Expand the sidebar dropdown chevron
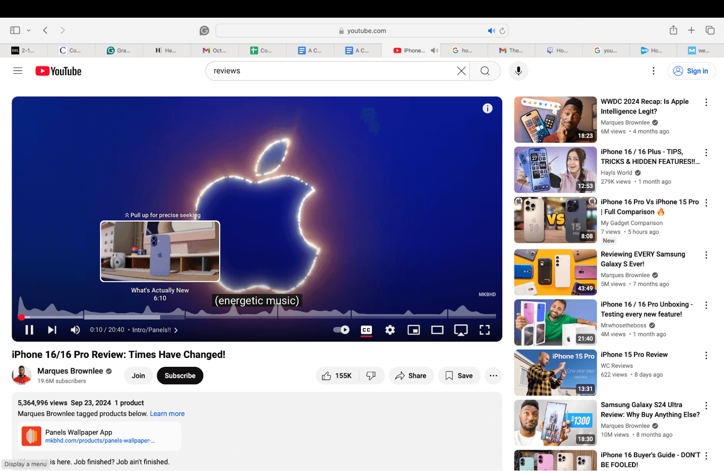This screenshot has height=471, width=724. 29,30
